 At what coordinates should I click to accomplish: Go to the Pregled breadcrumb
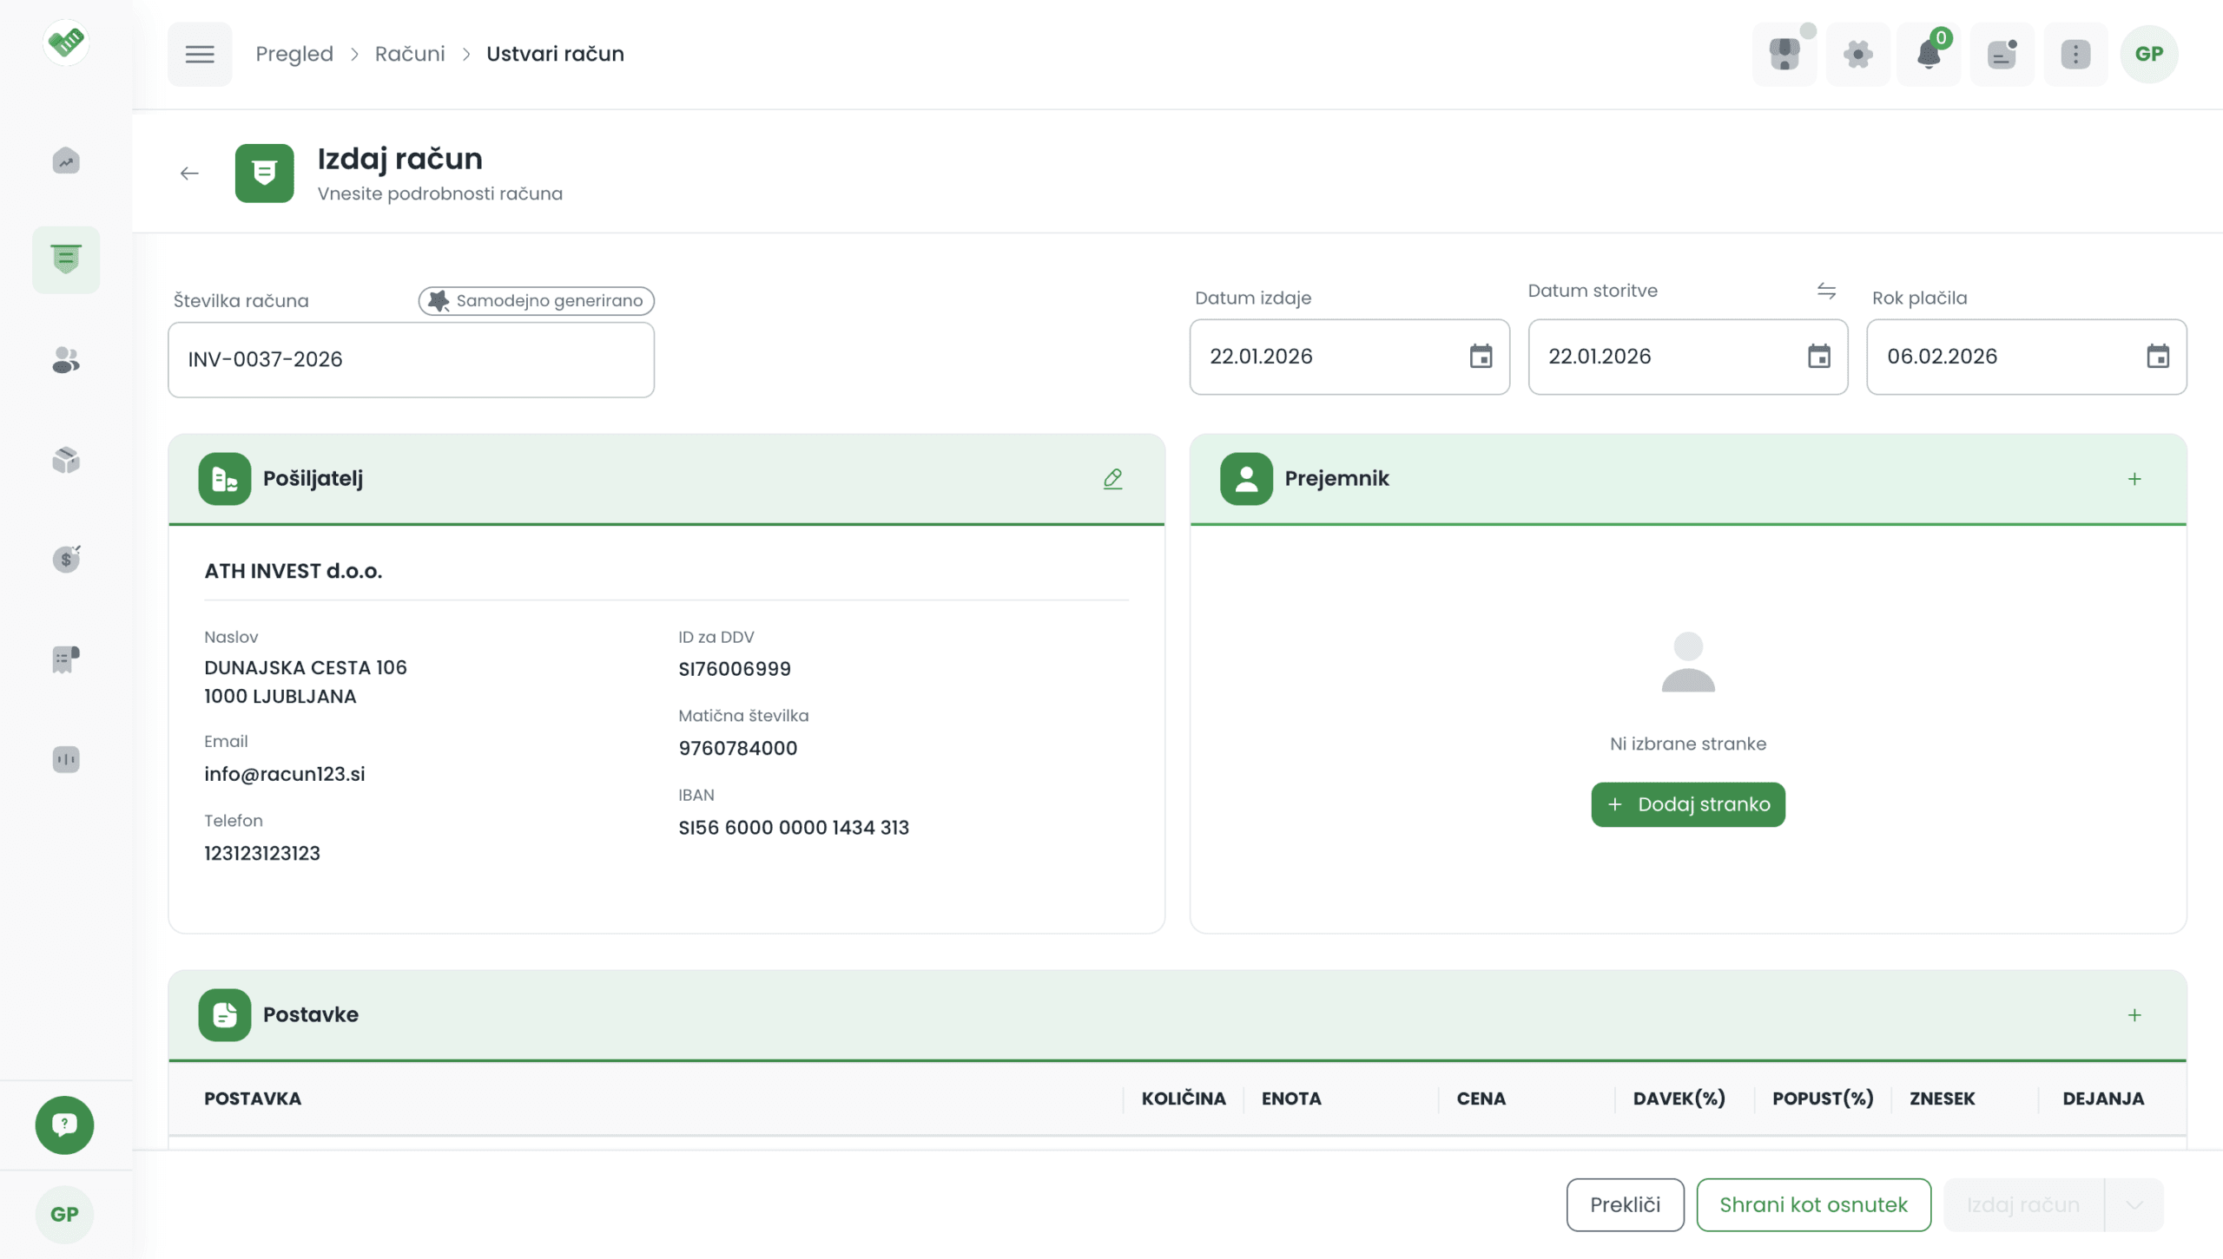tap(294, 54)
